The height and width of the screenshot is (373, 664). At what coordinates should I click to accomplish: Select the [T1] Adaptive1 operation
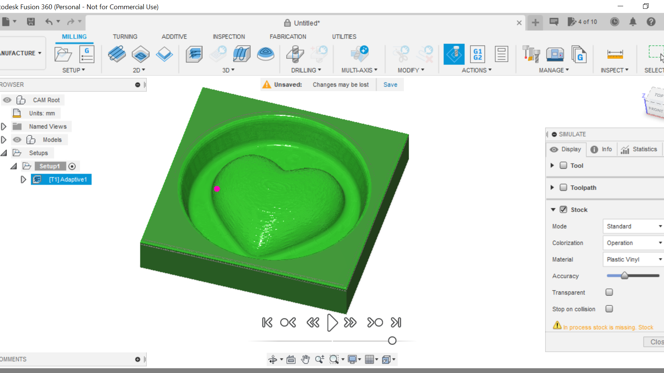[x=61, y=179]
